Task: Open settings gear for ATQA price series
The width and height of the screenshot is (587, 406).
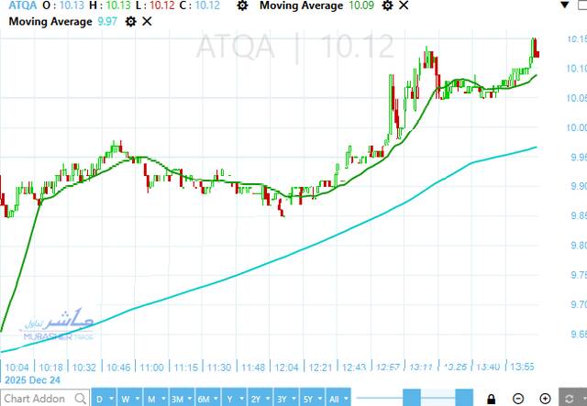Action: coord(241,5)
